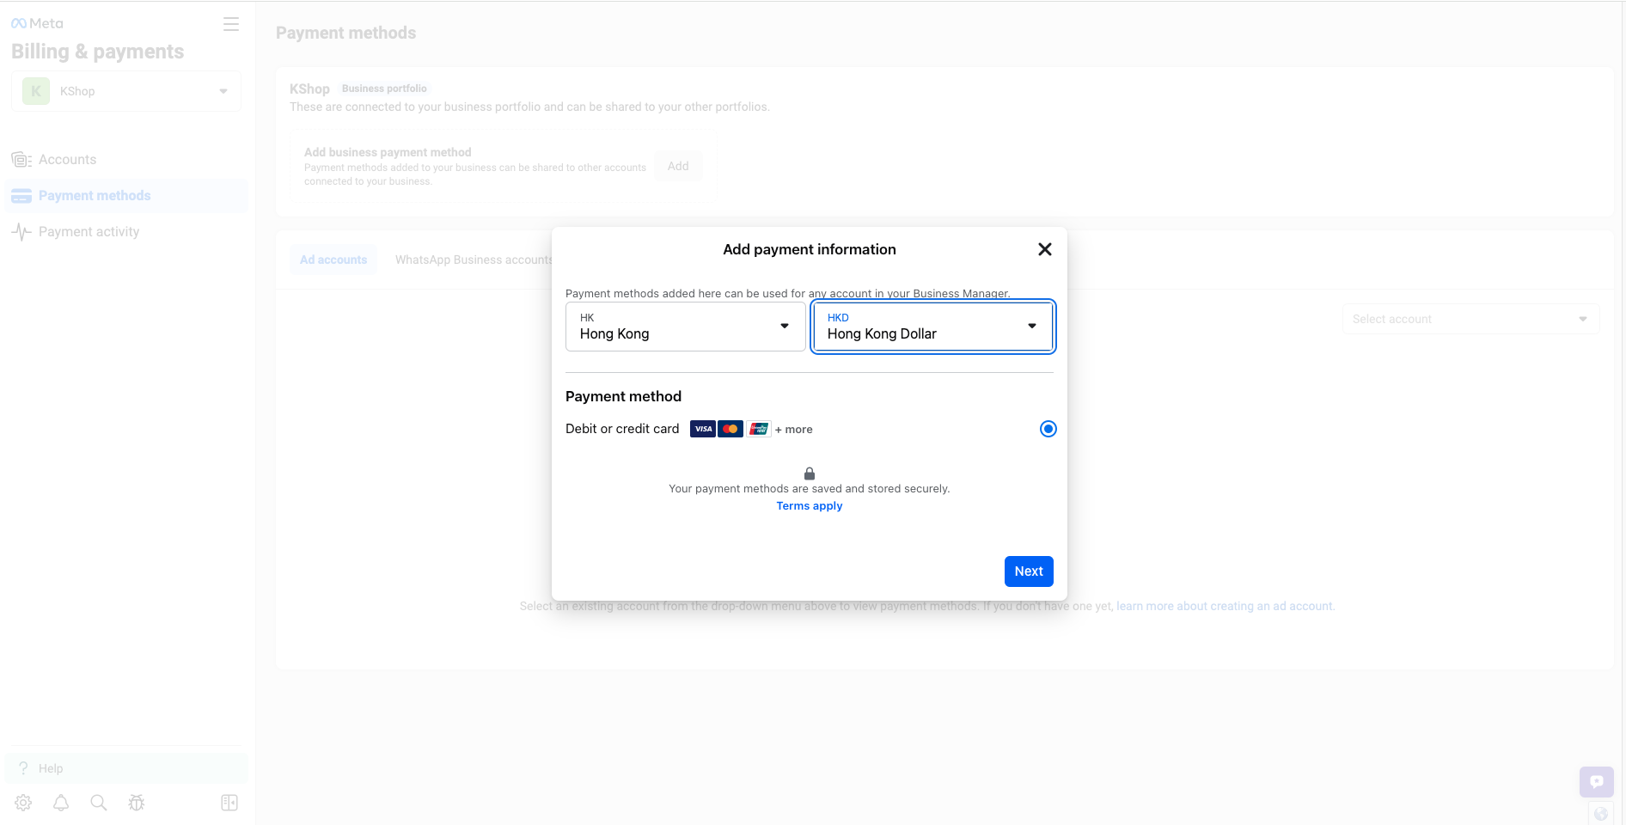Click the Accounts sidebar icon
Screen dimensions: 1626x825
(21, 160)
